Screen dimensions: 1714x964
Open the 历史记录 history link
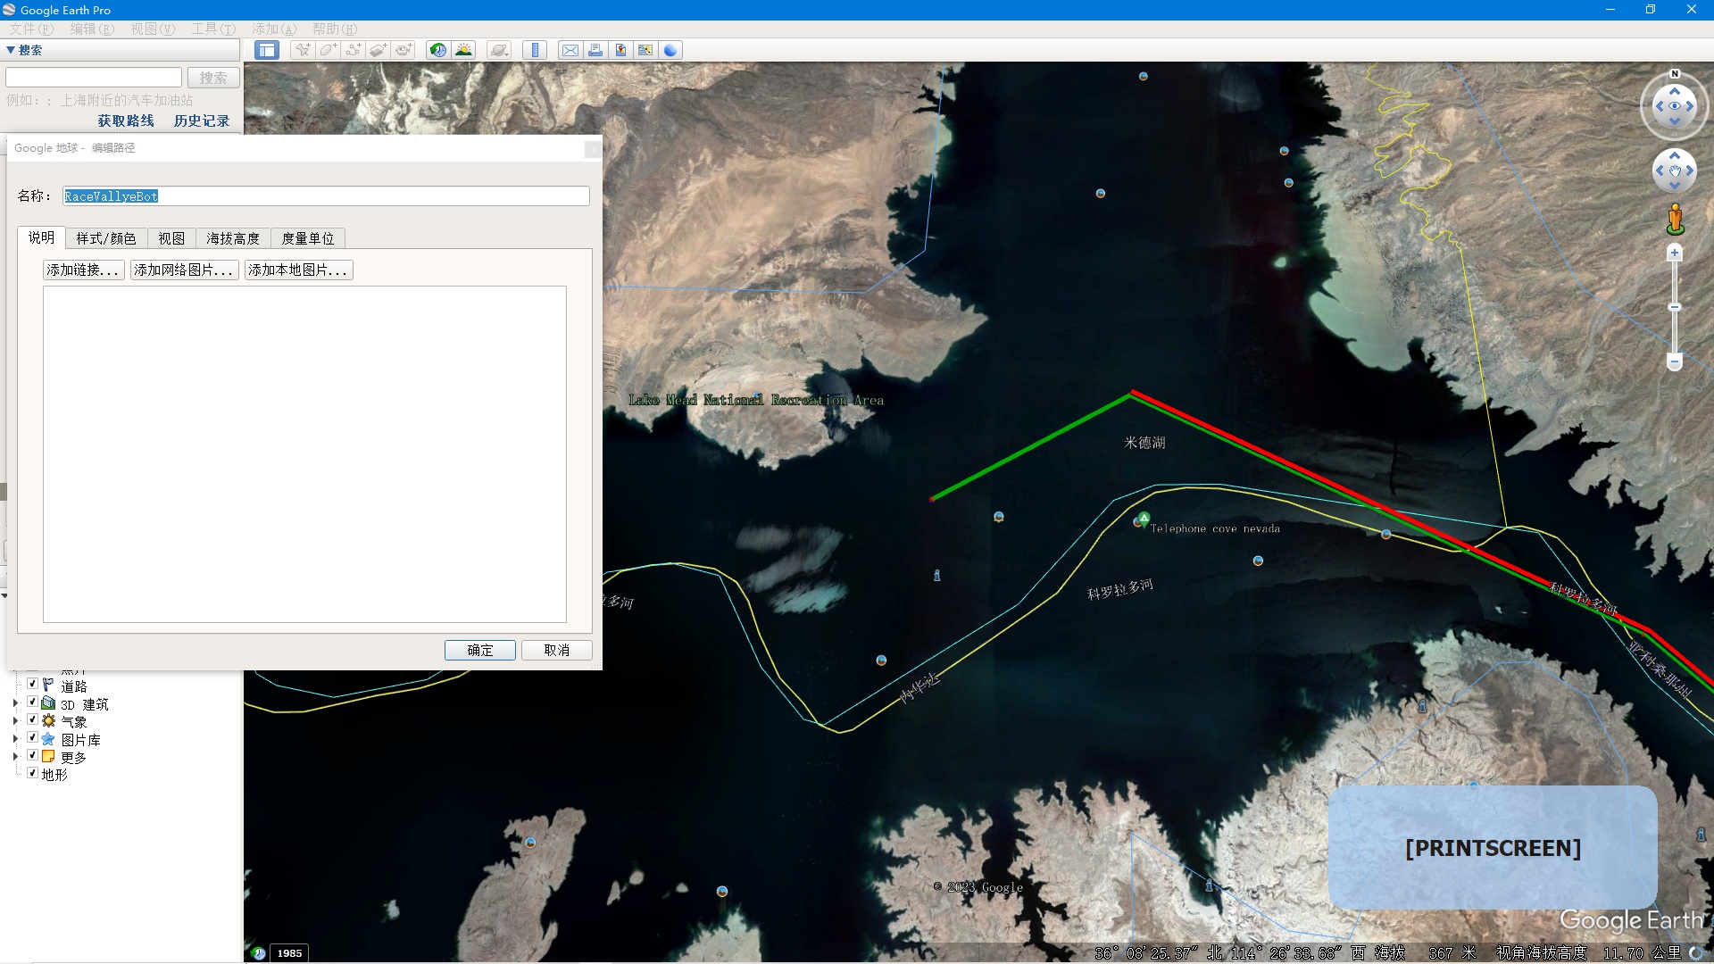202,120
